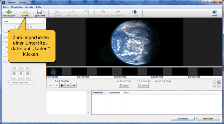Tick the checkbox whose label starts with K
The width and height of the screenshot is (224, 124).
[4, 38]
